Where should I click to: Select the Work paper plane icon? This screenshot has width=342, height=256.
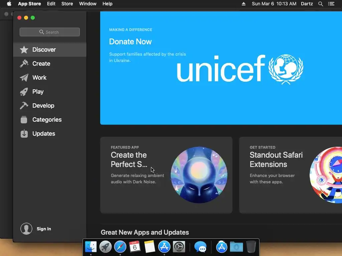click(x=24, y=77)
